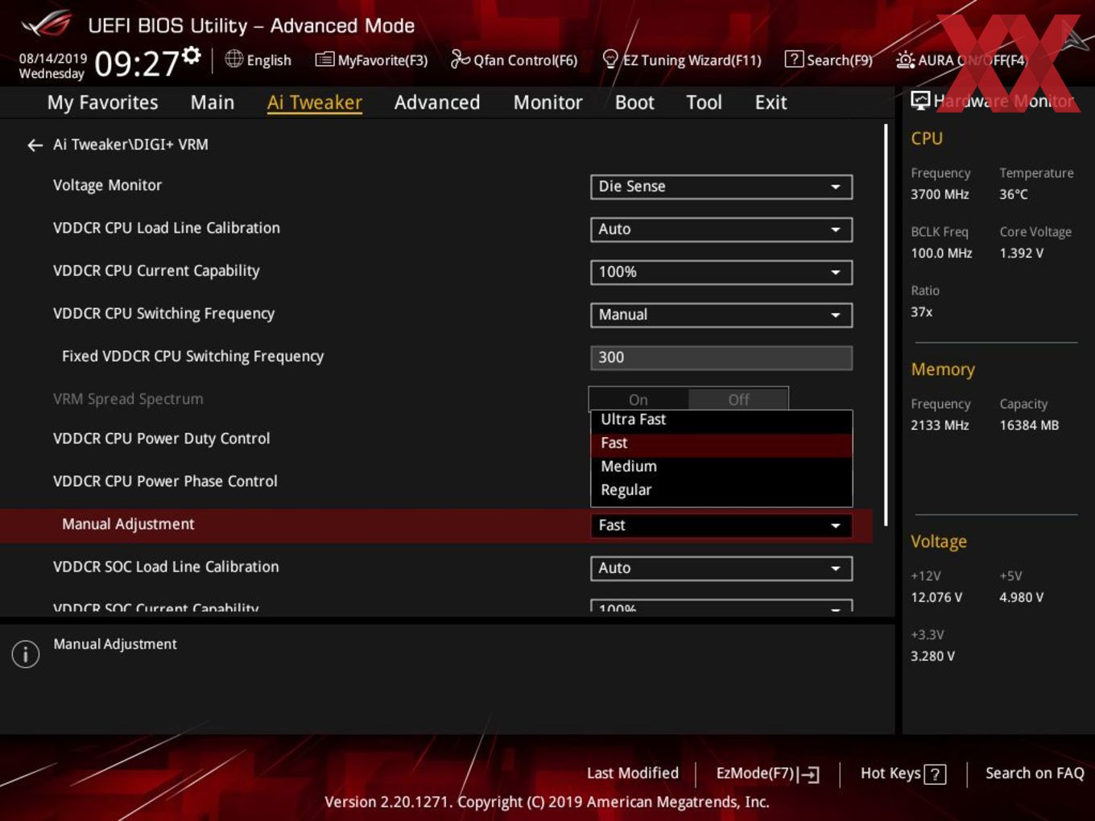This screenshot has height=821, width=1095.
Task: Click the Fixed Switching Frequency 300 field
Action: click(721, 357)
